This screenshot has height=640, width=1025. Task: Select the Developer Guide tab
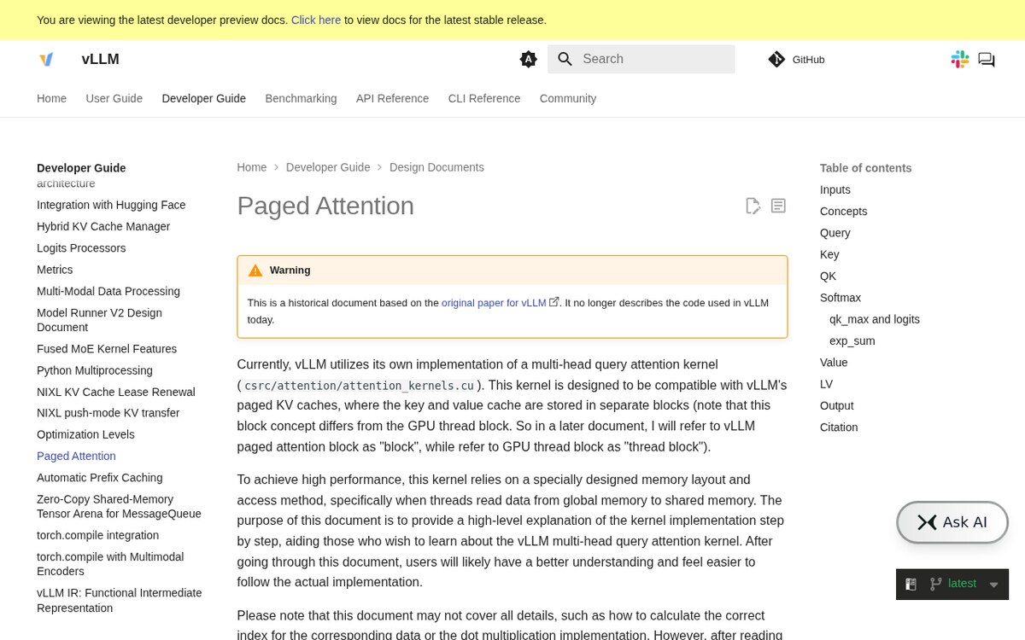coord(204,98)
